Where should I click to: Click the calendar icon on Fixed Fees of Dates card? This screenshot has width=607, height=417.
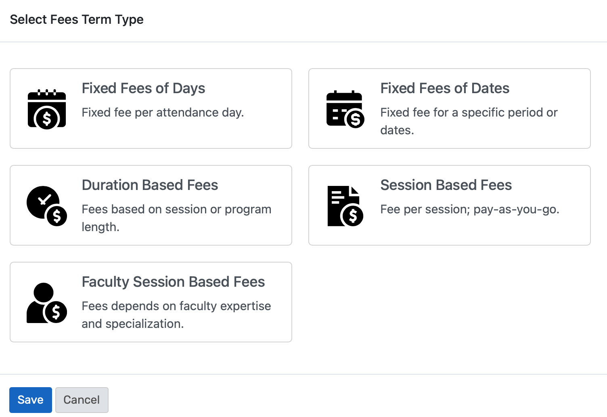pyautogui.click(x=345, y=109)
